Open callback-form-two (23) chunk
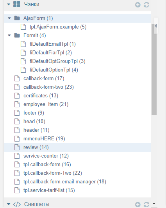Screen dimensions: 166x208 (x=48, y=87)
